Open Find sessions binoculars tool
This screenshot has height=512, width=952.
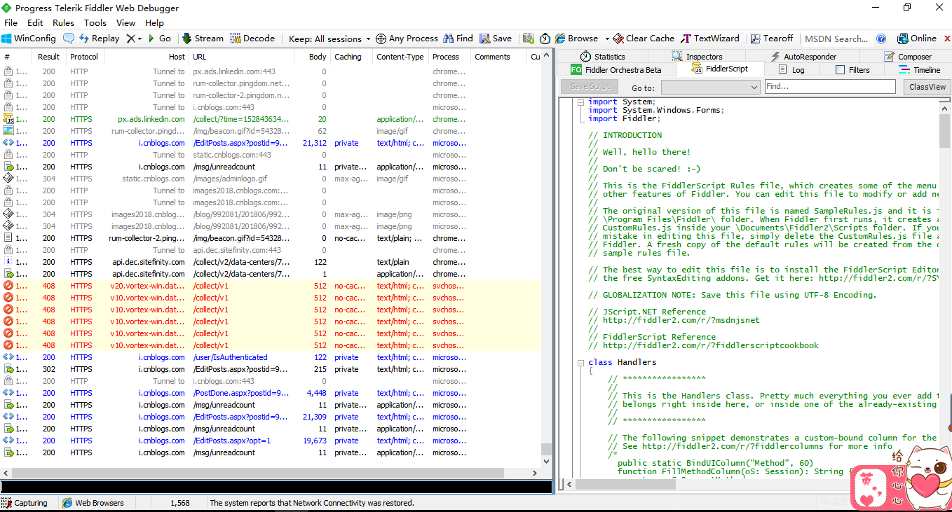click(x=458, y=39)
